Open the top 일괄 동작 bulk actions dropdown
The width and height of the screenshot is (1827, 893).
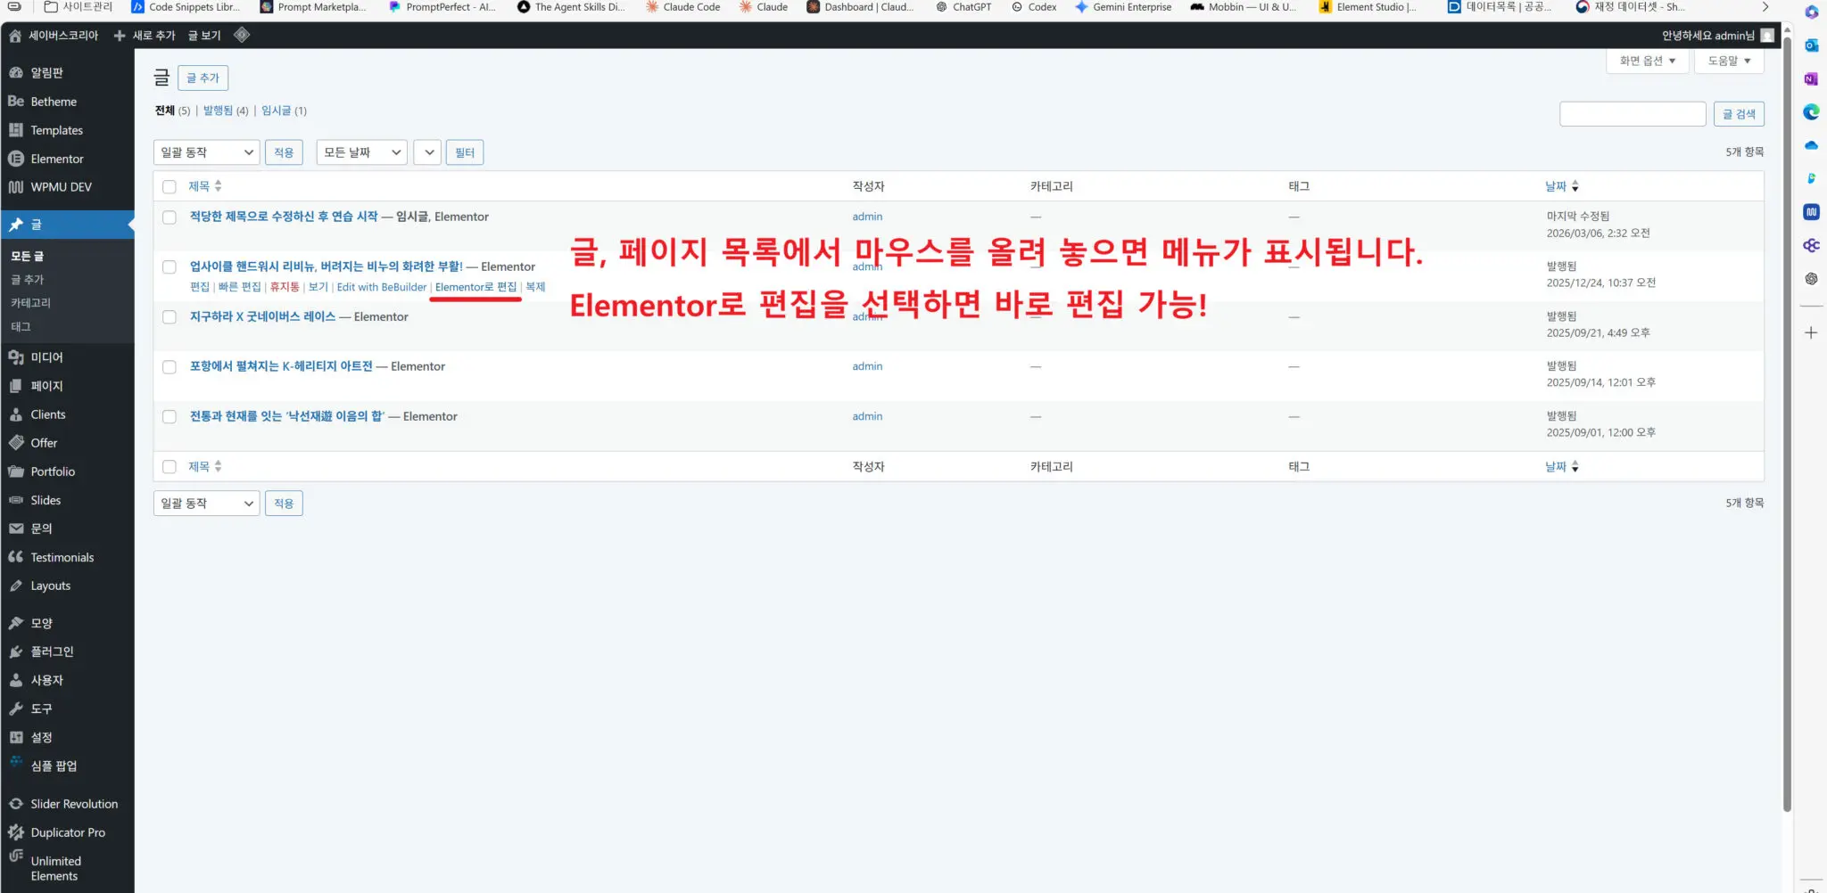click(207, 152)
